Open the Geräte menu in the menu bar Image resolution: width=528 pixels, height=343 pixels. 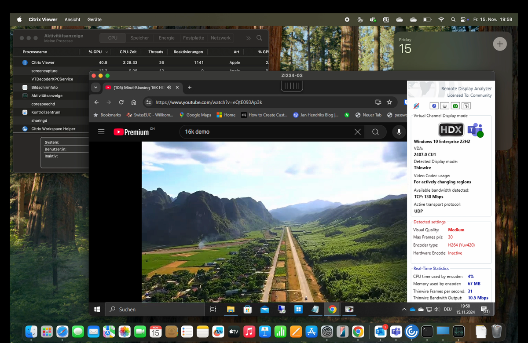94,19
